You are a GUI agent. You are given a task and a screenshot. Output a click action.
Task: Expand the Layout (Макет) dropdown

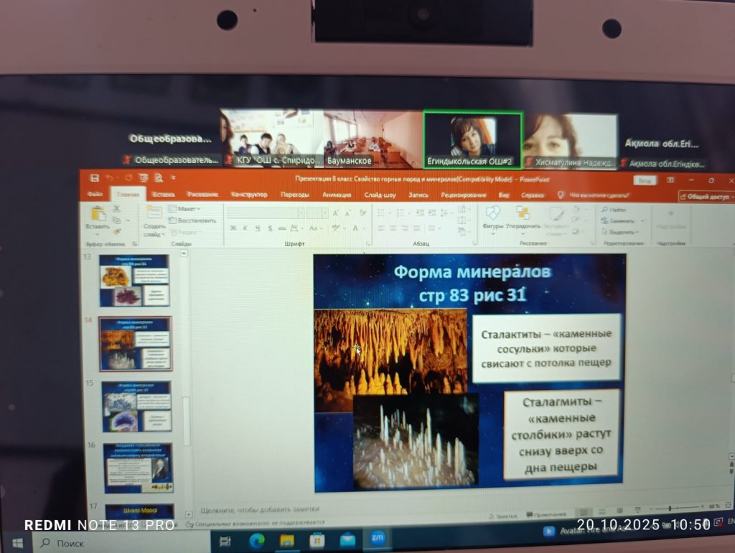click(x=186, y=209)
